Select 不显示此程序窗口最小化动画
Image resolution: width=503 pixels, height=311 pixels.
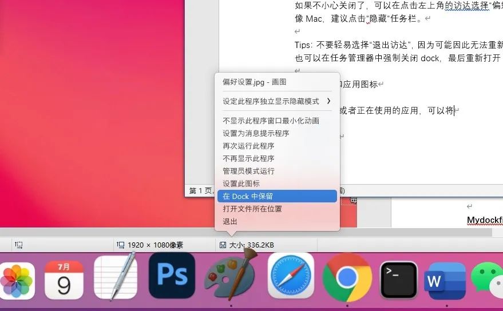tap(277, 121)
